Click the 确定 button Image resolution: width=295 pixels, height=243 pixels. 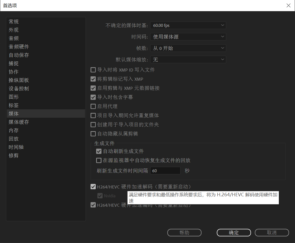point(234,233)
